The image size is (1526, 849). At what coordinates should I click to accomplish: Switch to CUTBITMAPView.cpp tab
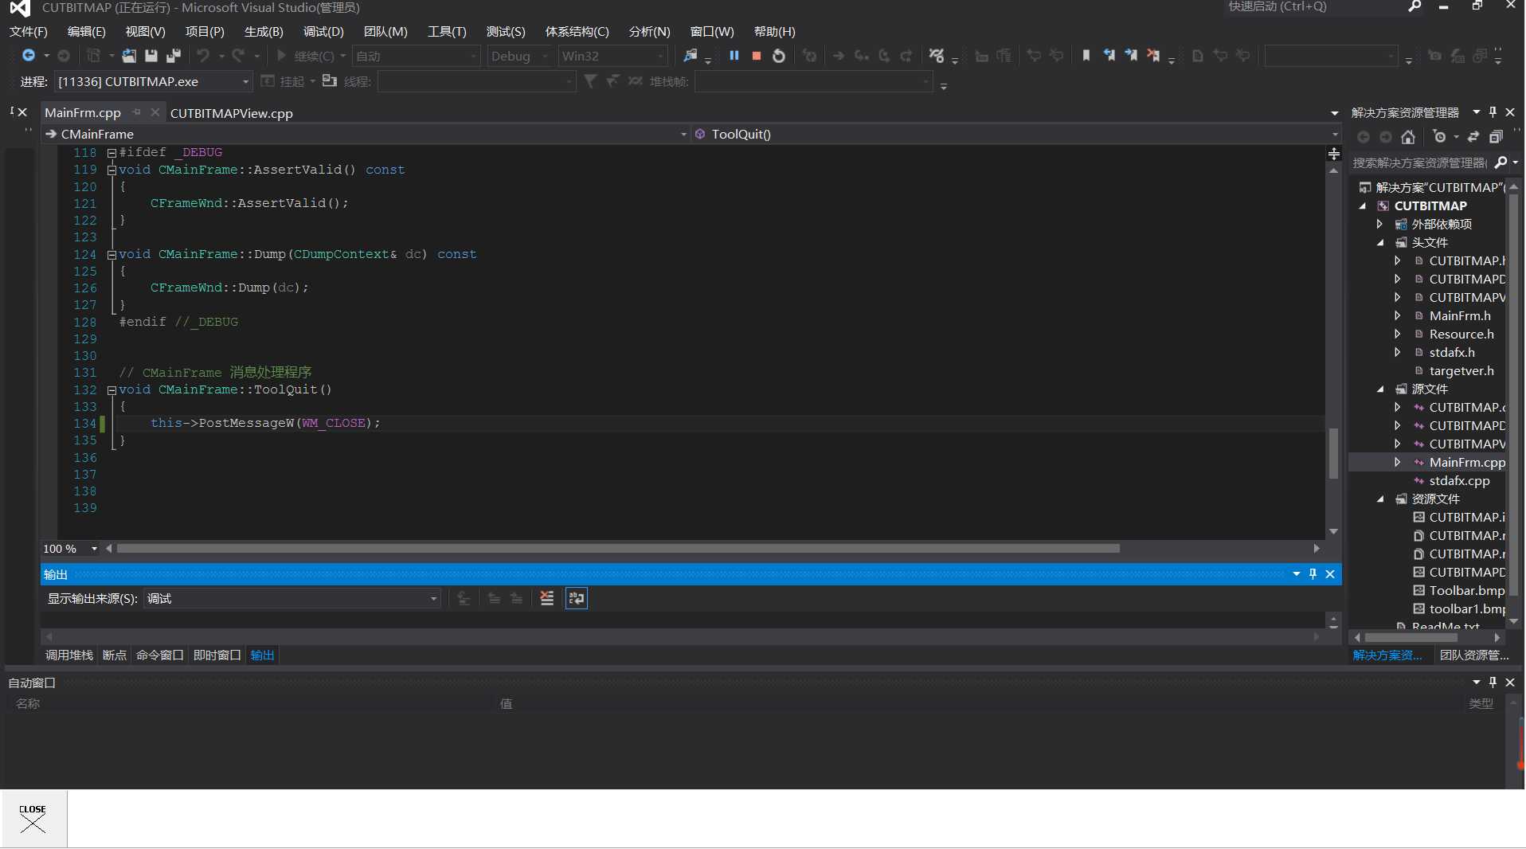232,113
